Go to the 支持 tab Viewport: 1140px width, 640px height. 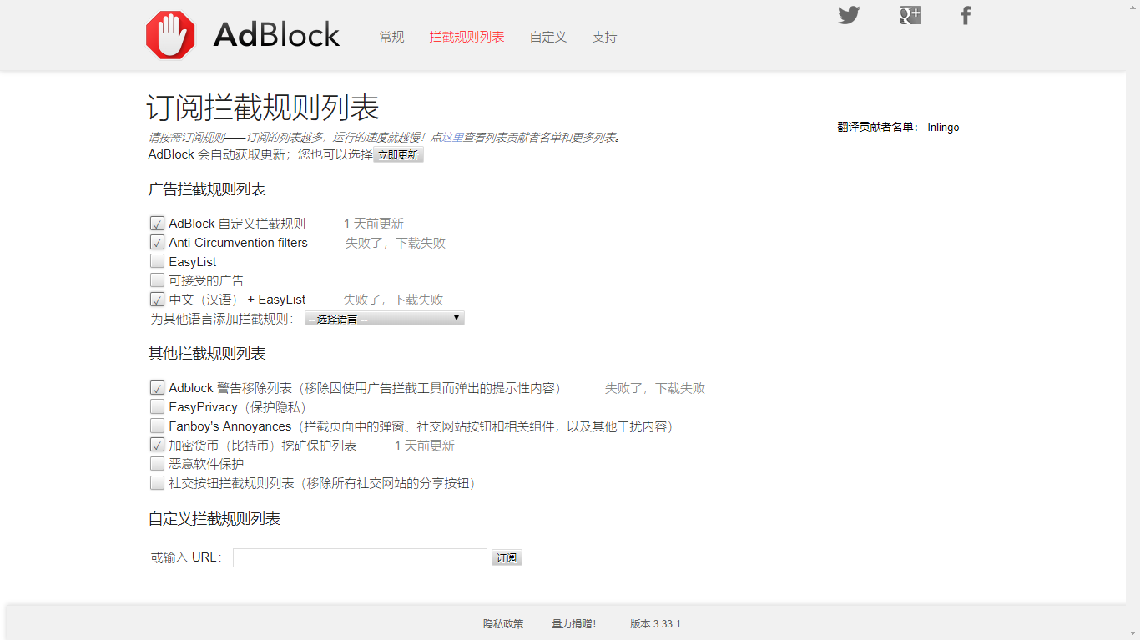[x=604, y=37]
